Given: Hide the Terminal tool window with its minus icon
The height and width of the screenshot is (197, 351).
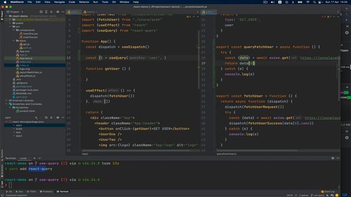Looking at the screenshot, I should (338, 158).
